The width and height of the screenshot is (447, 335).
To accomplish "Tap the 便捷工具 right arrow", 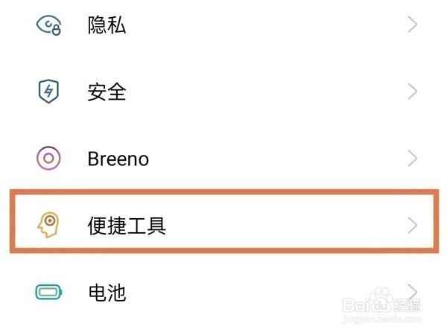I will [x=413, y=225].
